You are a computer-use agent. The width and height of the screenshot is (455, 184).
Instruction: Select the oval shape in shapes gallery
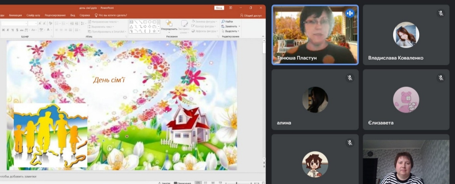[150, 22]
